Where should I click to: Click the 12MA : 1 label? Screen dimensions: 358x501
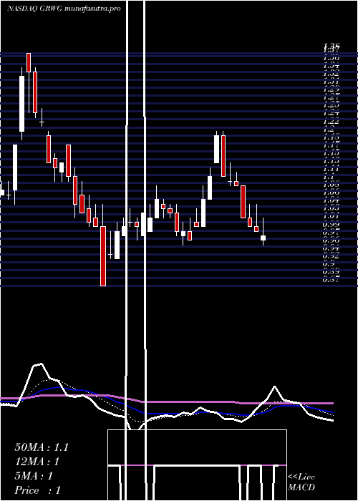(x=38, y=462)
